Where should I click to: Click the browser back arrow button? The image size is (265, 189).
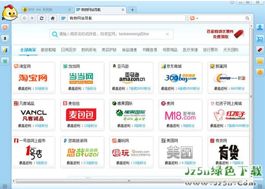[x=24, y=18]
